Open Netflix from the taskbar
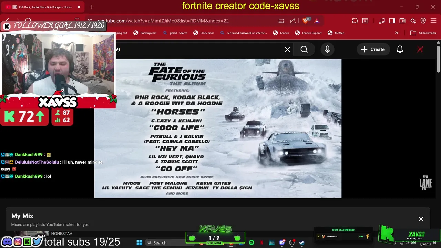Image resolution: width=441 pixels, height=248 pixels. (x=261, y=243)
